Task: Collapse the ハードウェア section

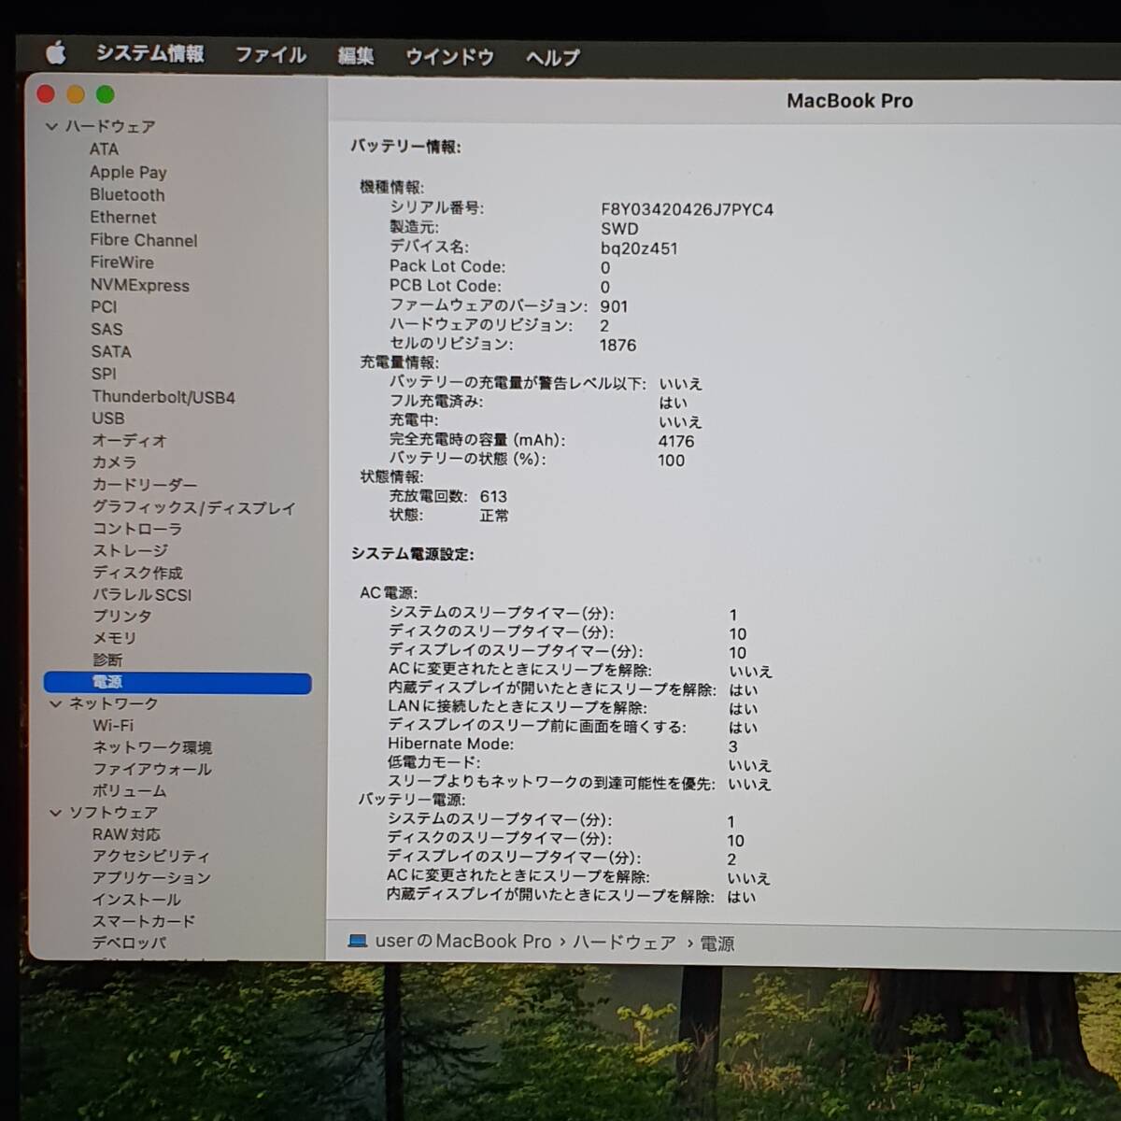Action: pos(52,126)
